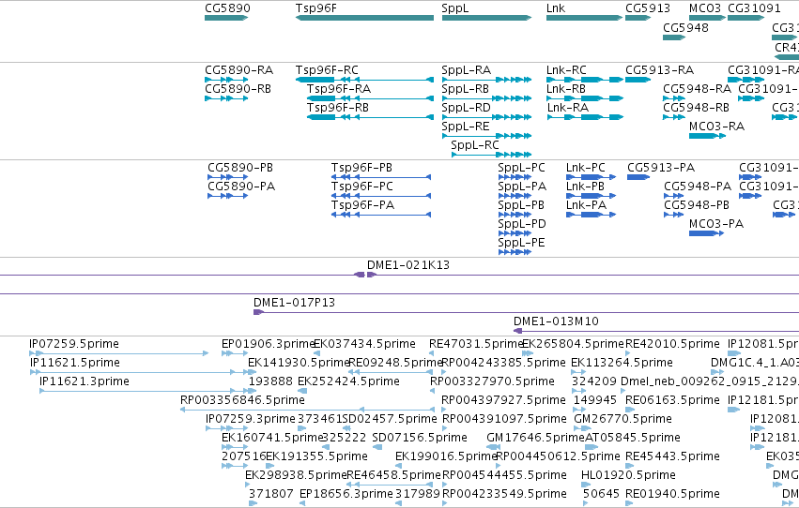This screenshot has width=799, height=508.
Task: Select transcript CG5890-RB
Action: tap(226, 98)
